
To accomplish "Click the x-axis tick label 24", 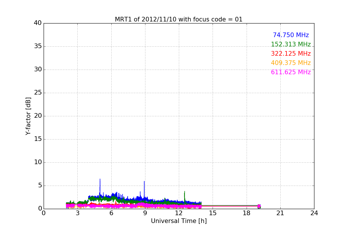I will point(314,213).
